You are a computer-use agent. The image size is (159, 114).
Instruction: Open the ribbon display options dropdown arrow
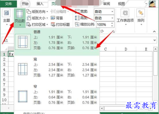point(146,4)
